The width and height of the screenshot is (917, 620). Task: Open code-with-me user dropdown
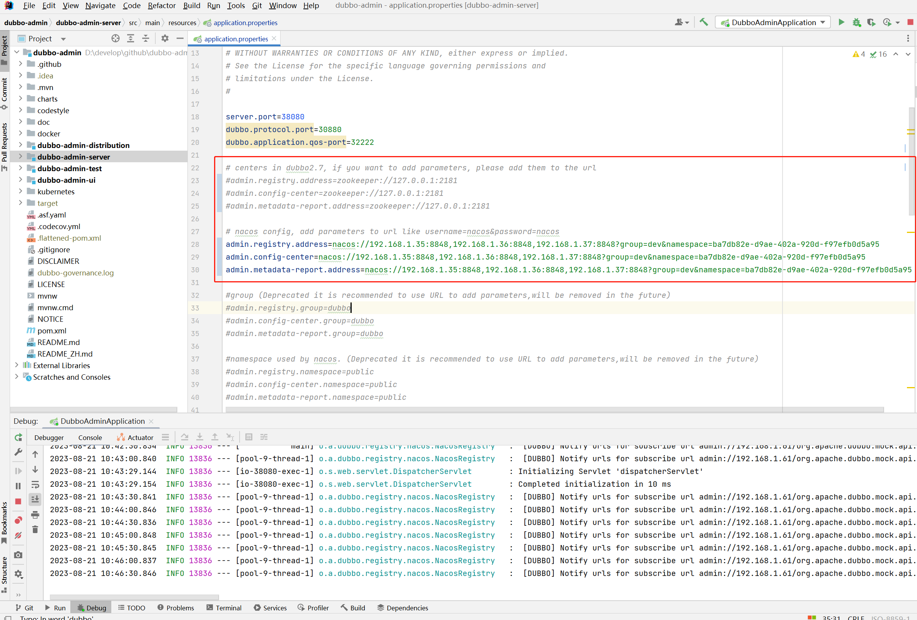coord(681,22)
